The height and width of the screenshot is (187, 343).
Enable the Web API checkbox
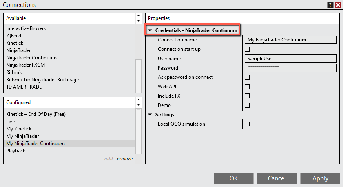coord(247,87)
